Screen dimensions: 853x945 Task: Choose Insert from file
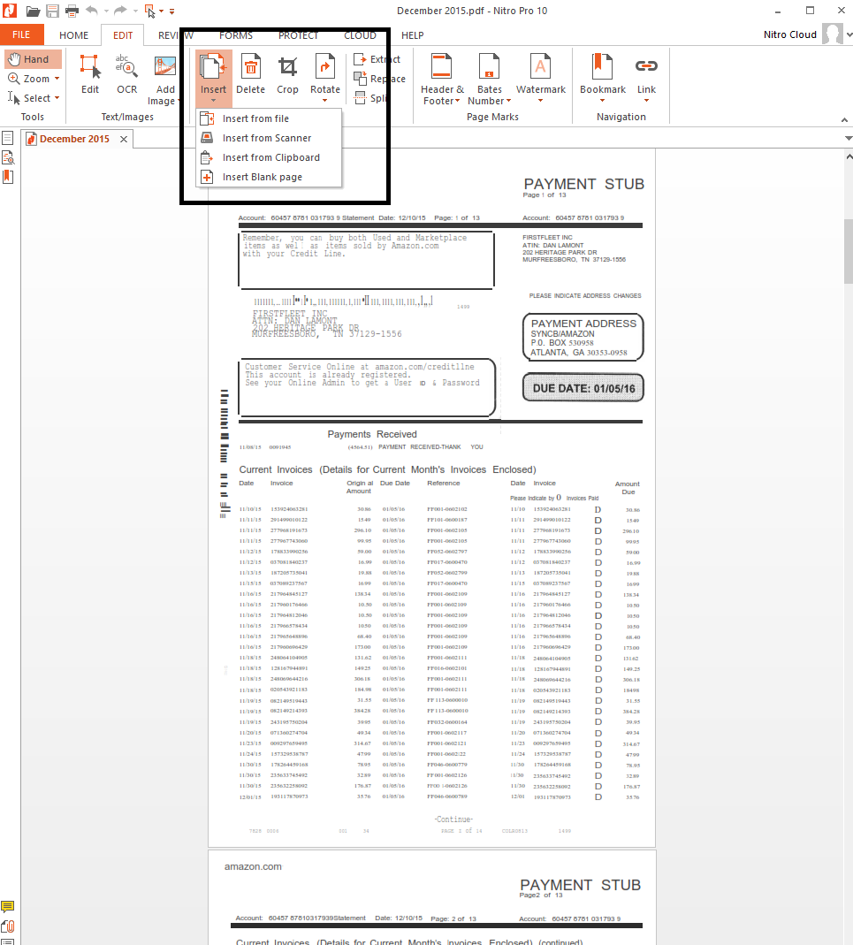[x=269, y=118]
